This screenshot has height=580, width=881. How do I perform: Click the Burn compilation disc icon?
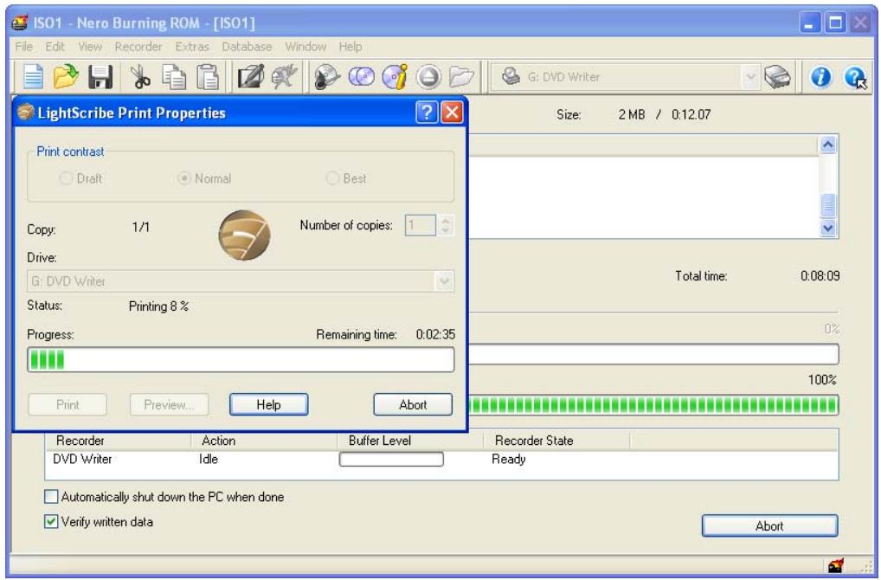click(x=326, y=77)
